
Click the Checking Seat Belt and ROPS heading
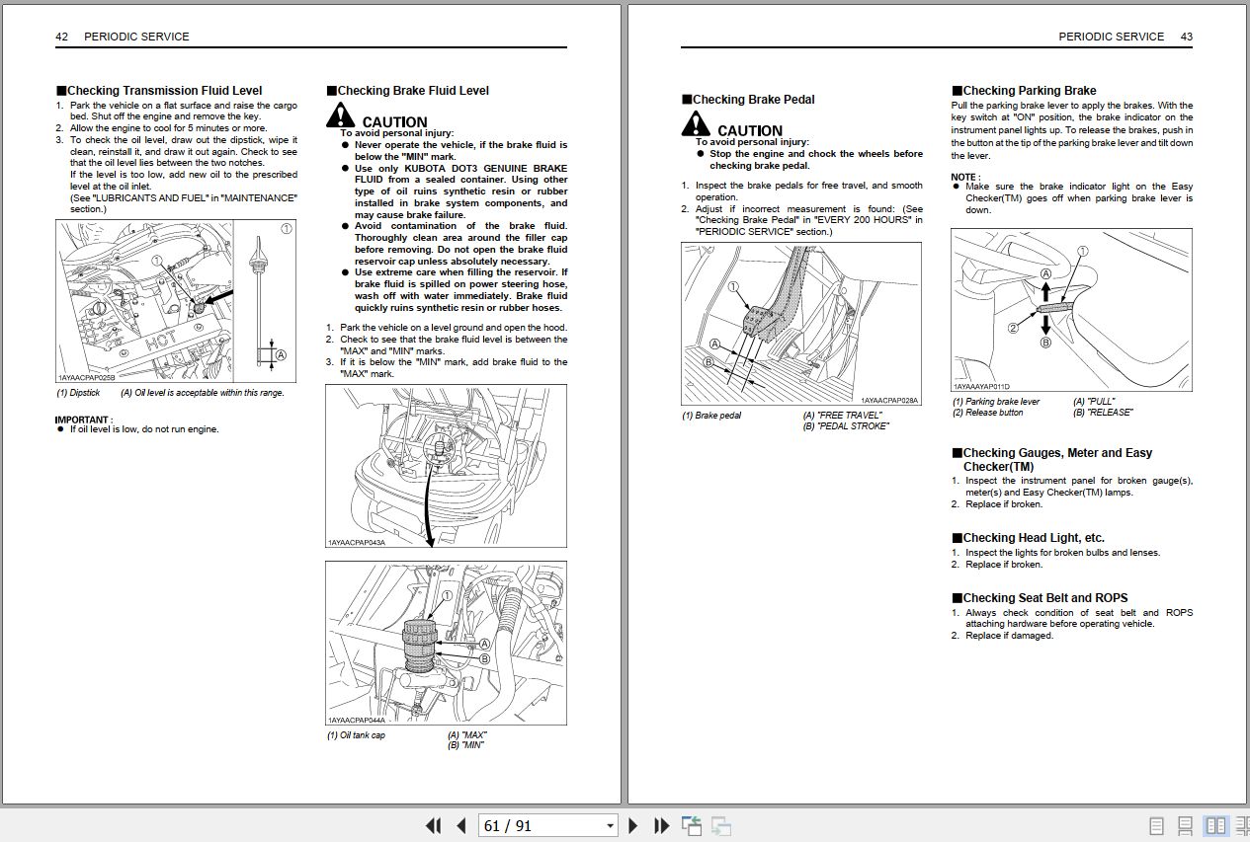click(1040, 598)
